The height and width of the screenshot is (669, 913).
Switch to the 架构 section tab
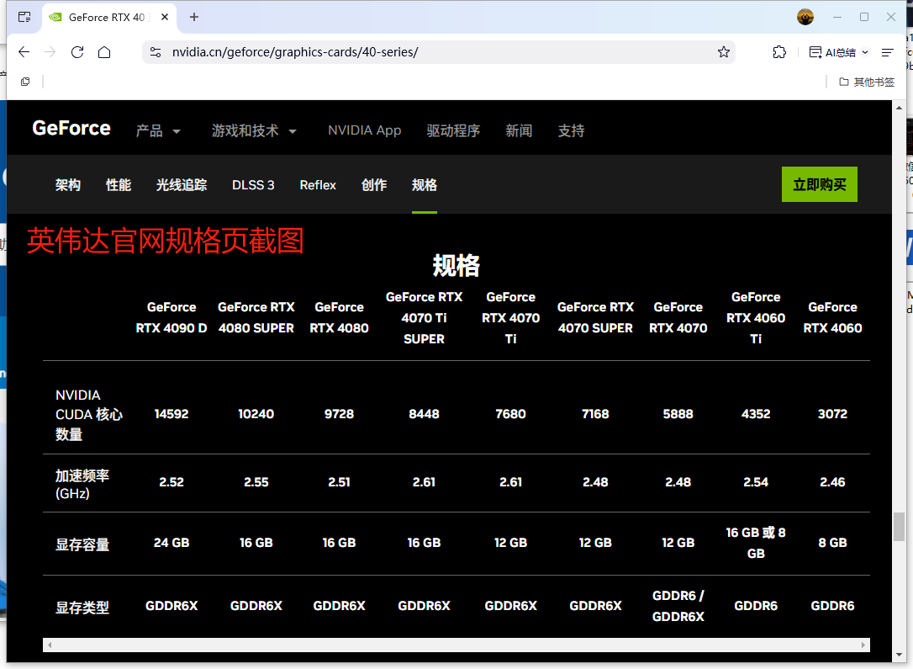[68, 185]
